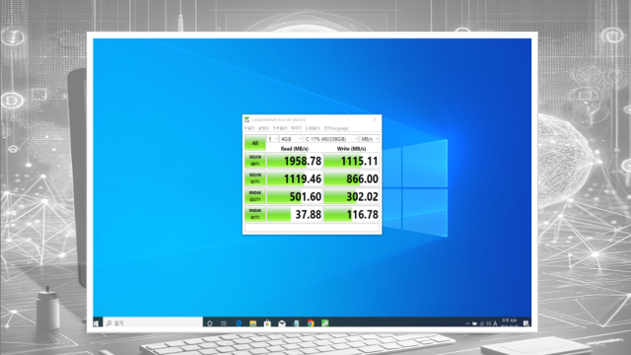
Task: Open the Windows Start menu
Action: (x=97, y=323)
